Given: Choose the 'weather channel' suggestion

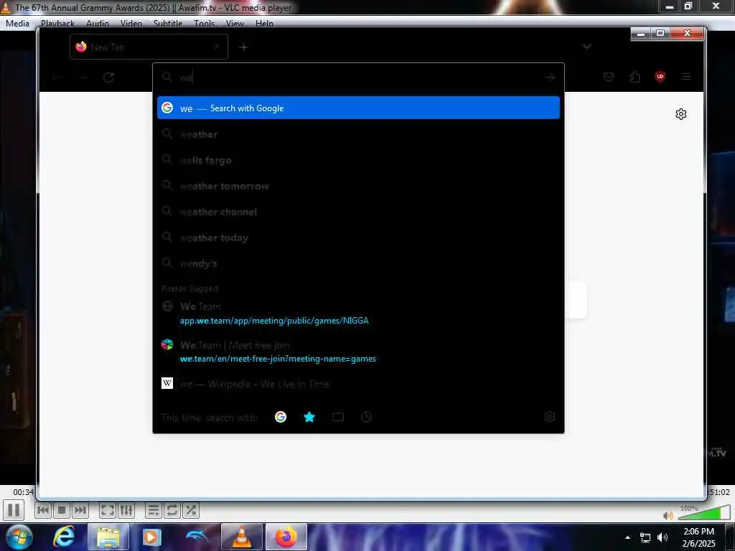Looking at the screenshot, I should pos(359,212).
